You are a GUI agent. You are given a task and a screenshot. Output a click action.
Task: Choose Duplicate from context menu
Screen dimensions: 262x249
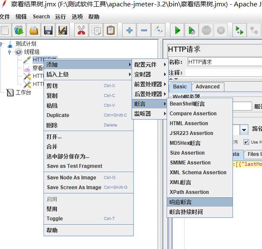pos(88,115)
